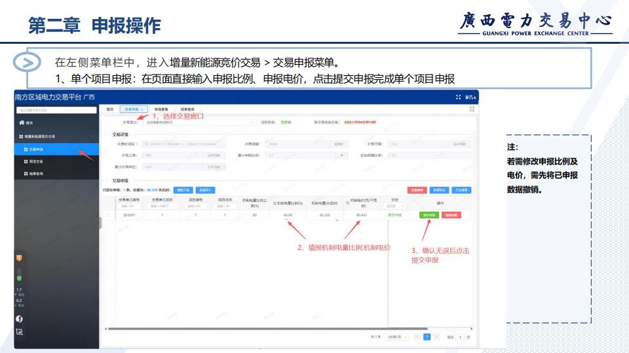Screen dimensions: 629x353
Task: Tick the checkbox for row SD0001
Action: pyautogui.click(x=108, y=214)
